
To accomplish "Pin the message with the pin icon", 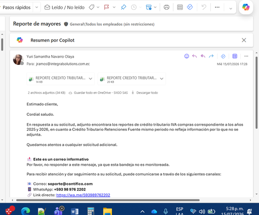I will 123,7.
